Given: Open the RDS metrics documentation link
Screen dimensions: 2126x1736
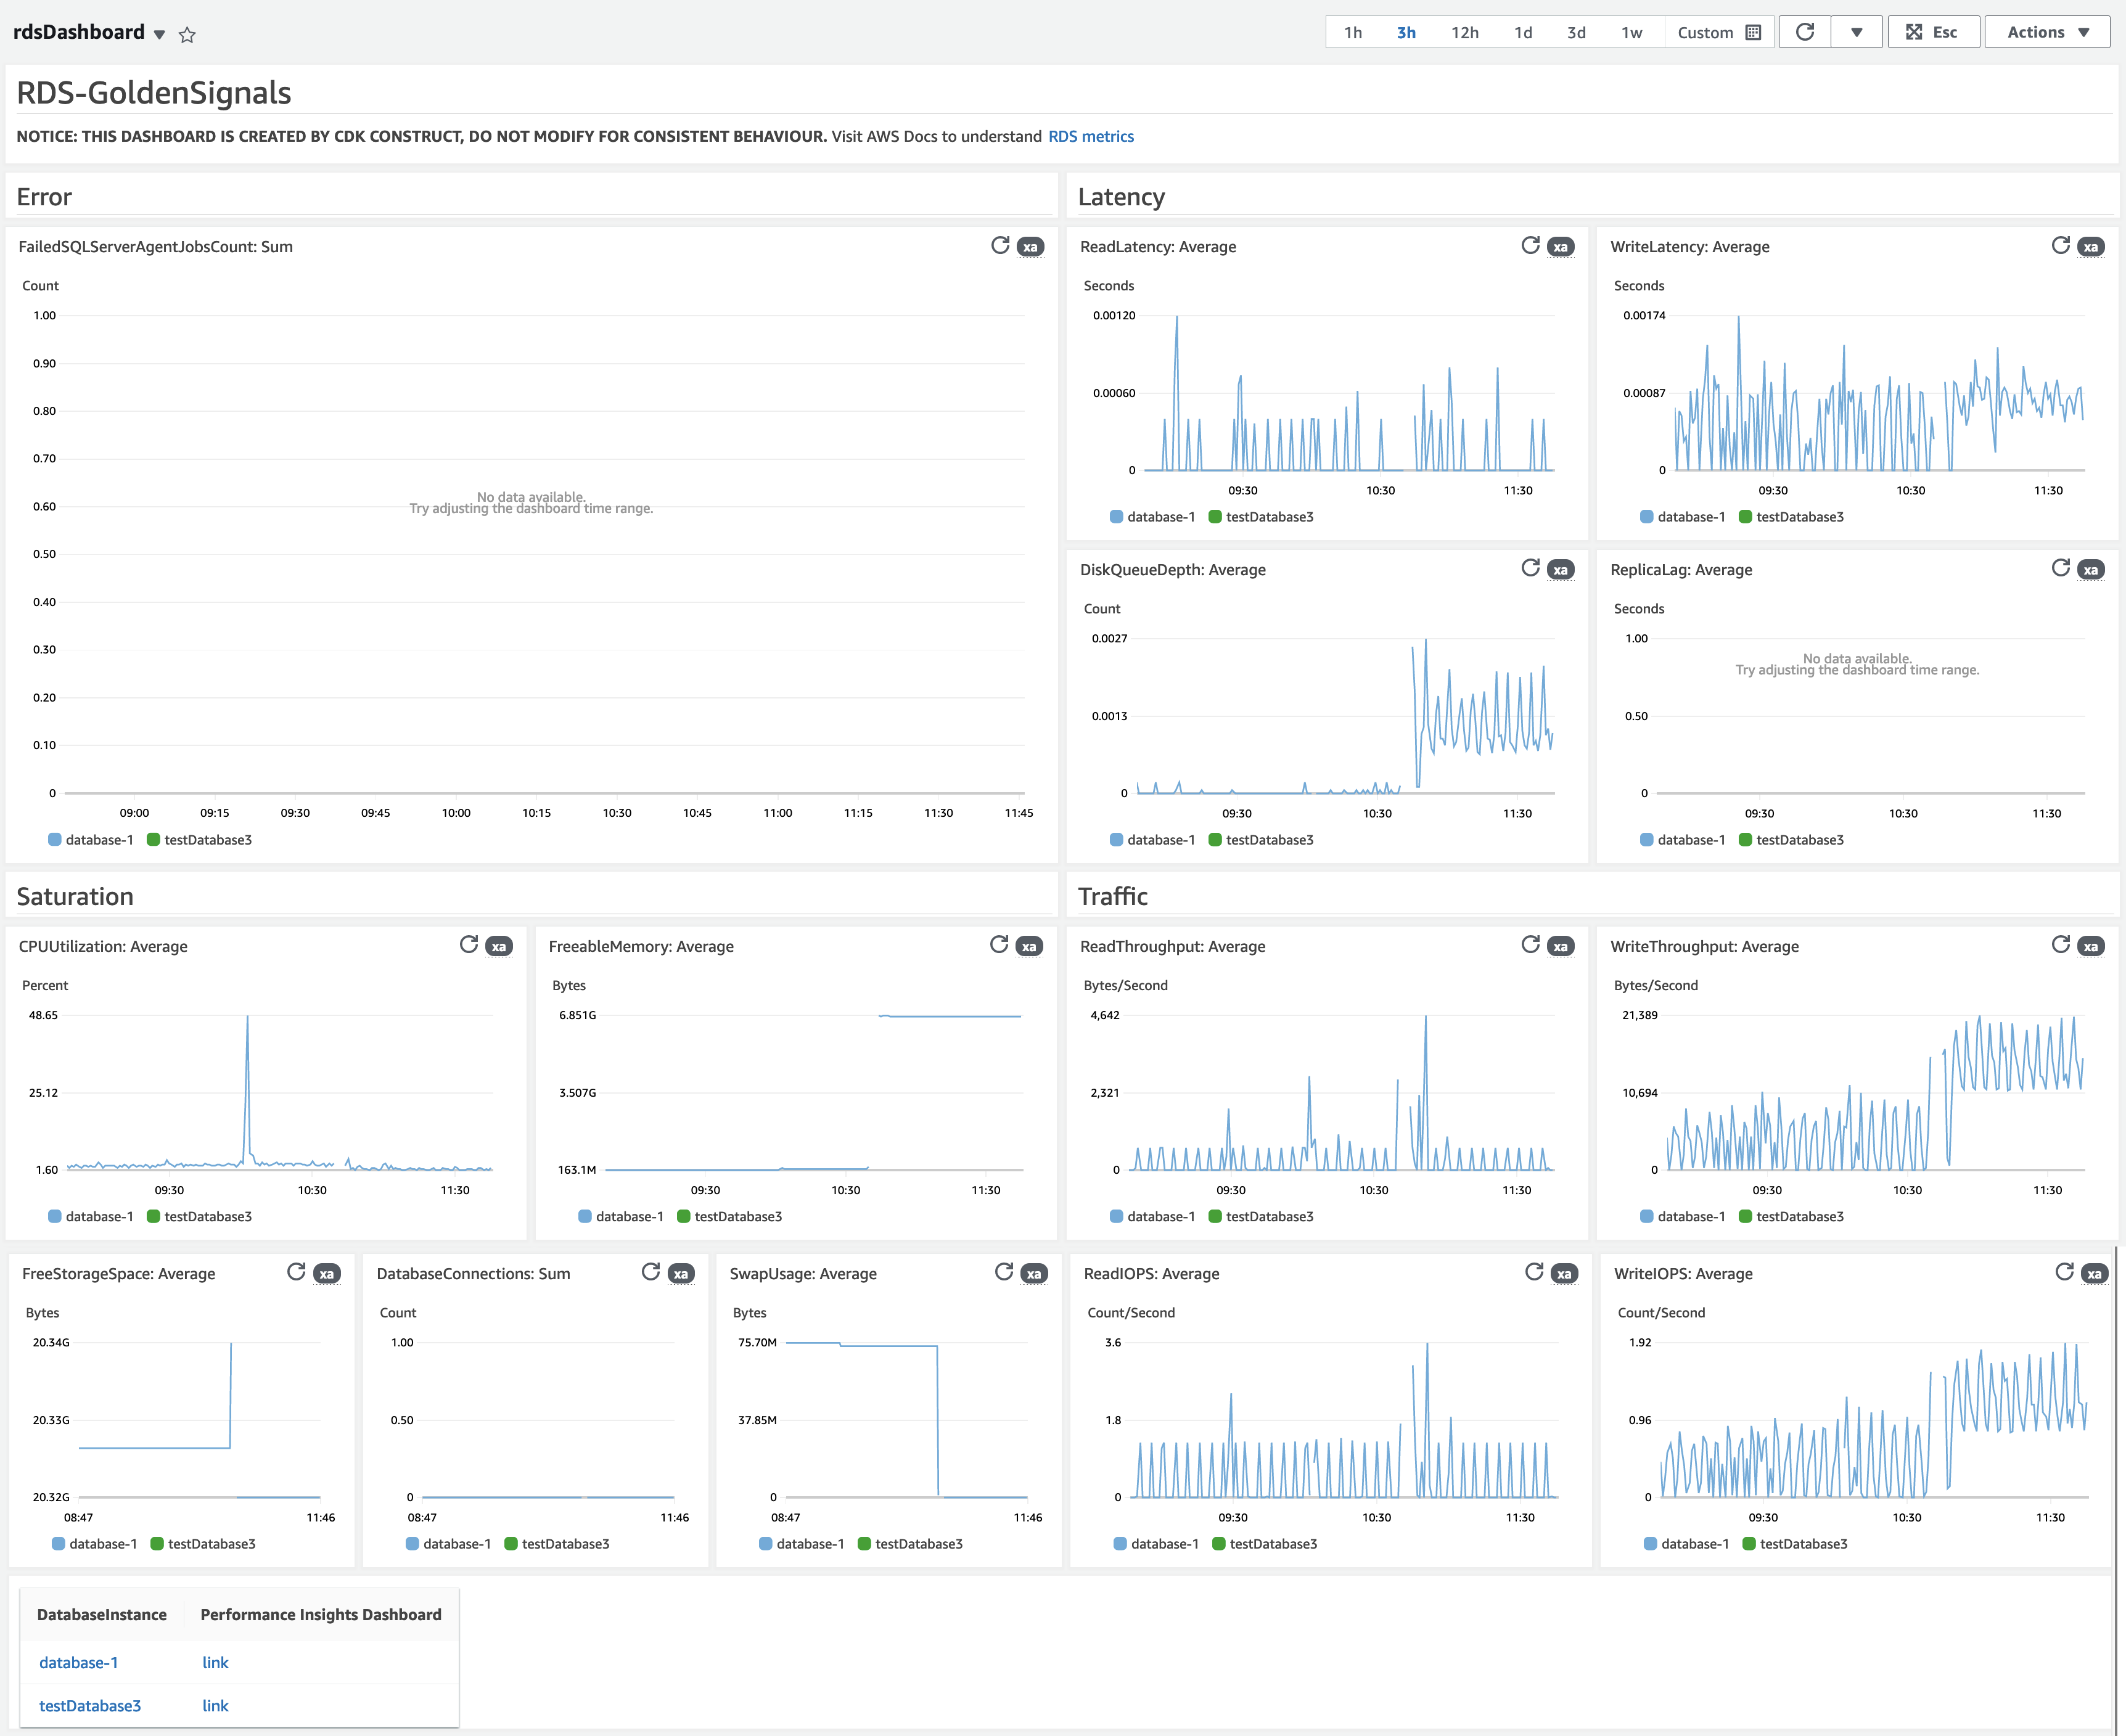Looking at the screenshot, I should (x=1091, y=136).
